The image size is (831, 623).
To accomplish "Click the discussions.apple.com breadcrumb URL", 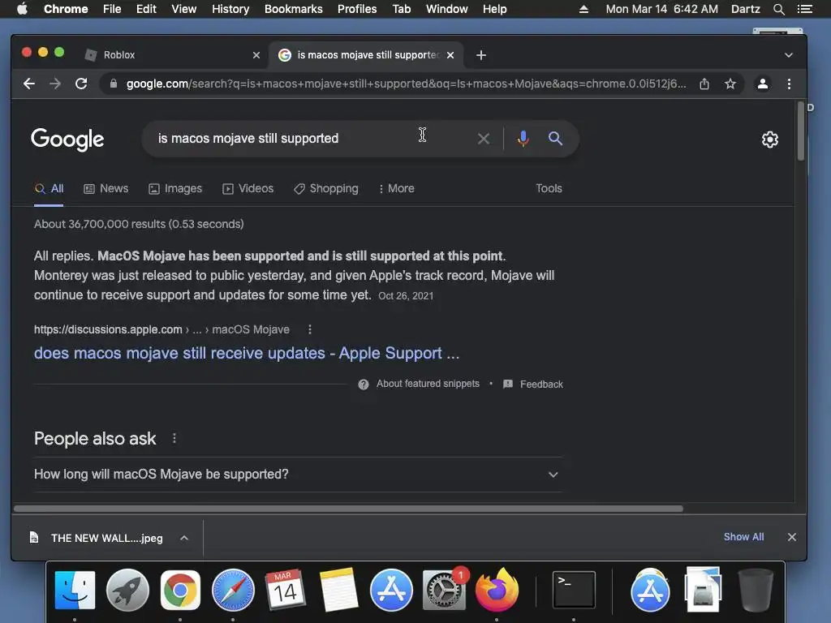I will pos(161,329).
